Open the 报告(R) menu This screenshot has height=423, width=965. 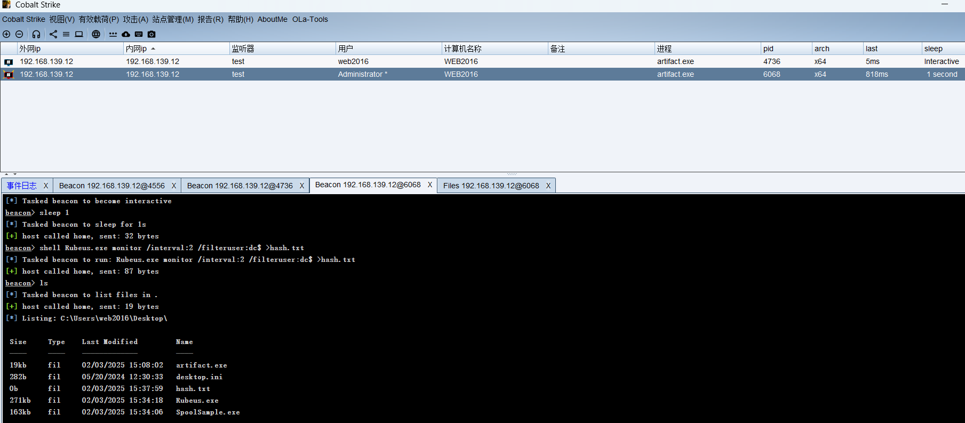210,19
